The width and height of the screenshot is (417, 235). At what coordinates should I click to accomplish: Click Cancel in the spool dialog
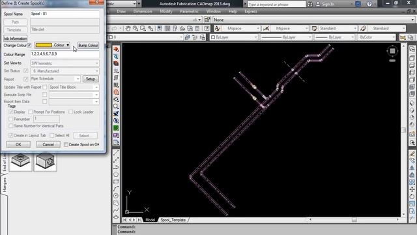click(x=48, y=144)
